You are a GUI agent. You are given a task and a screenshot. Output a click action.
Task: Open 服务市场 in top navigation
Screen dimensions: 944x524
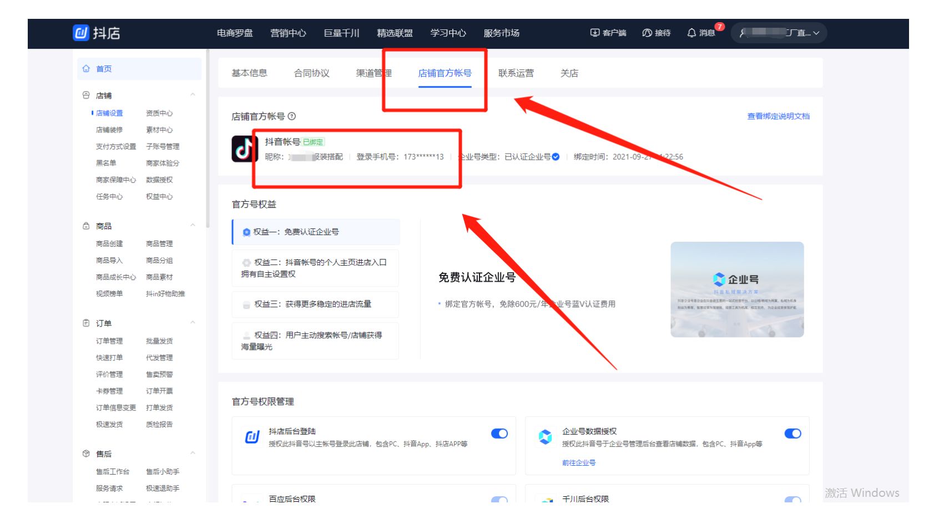click(501, 33)
